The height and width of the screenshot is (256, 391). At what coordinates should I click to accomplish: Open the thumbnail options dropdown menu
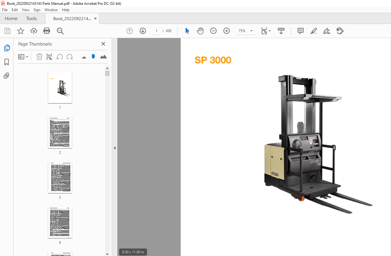click(x=23, y=57)
